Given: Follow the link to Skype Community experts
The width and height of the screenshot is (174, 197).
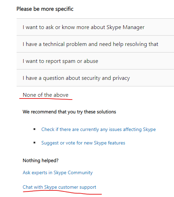Looking at the screenshot, I should (58, 172).
